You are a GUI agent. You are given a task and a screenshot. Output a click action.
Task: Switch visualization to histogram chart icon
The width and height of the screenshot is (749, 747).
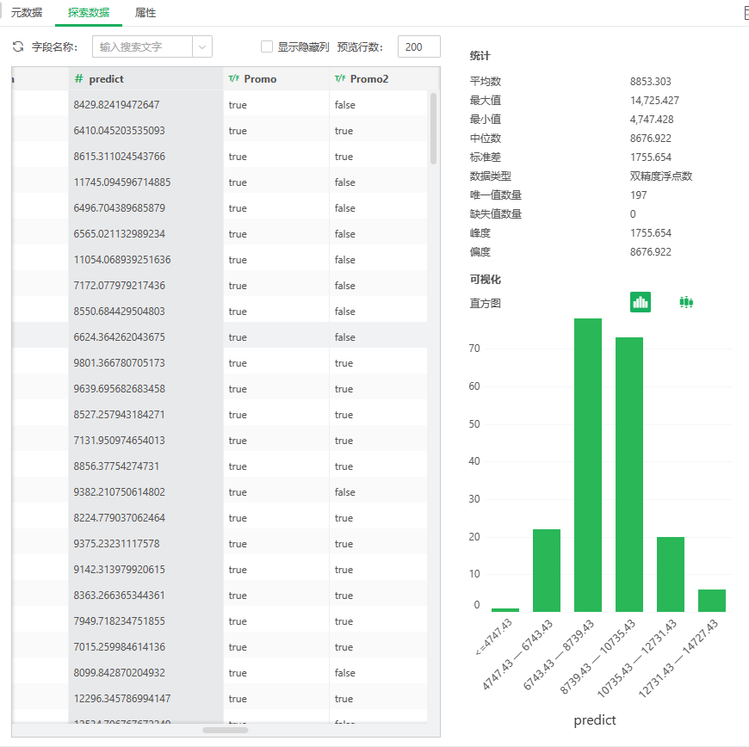[x=640, y=302]
